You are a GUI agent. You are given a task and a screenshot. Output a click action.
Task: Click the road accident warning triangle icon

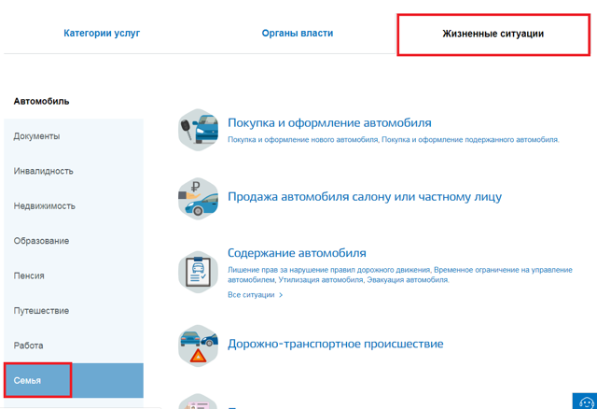[198, 346]
